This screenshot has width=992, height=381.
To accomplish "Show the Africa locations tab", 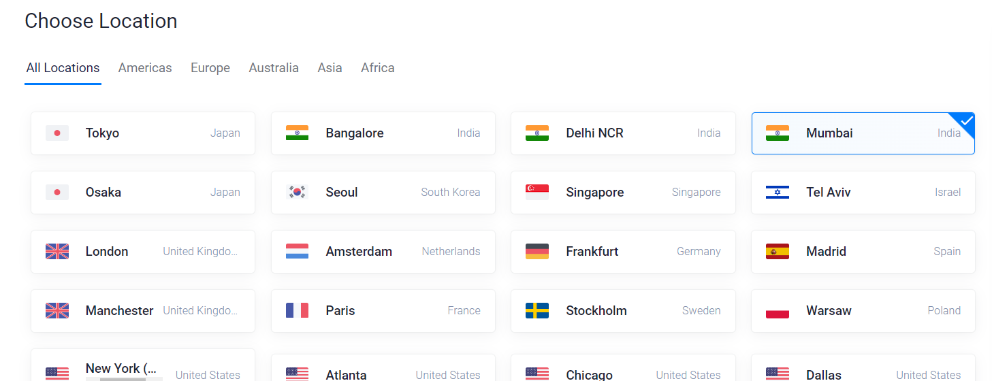I will 378,68.
